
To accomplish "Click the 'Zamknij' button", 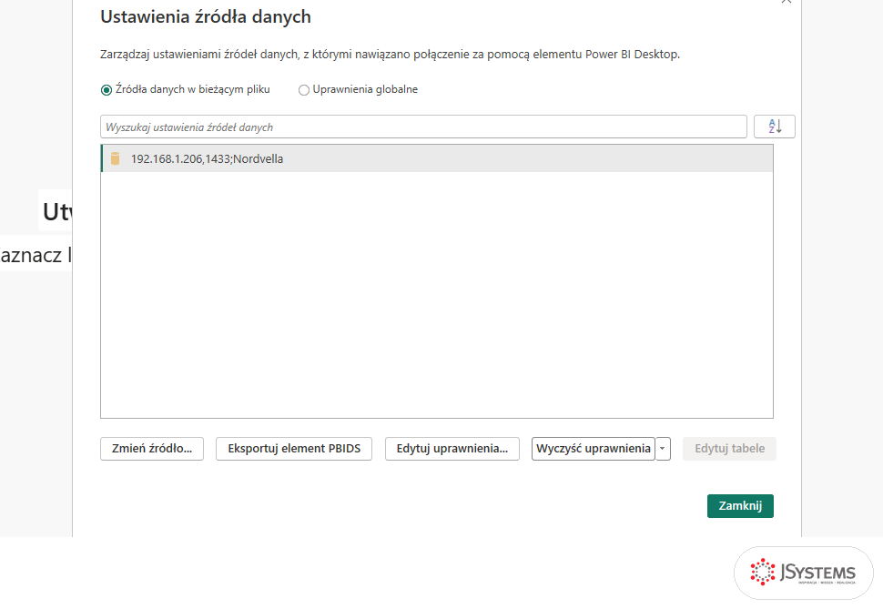I will [x=740, y=506].
